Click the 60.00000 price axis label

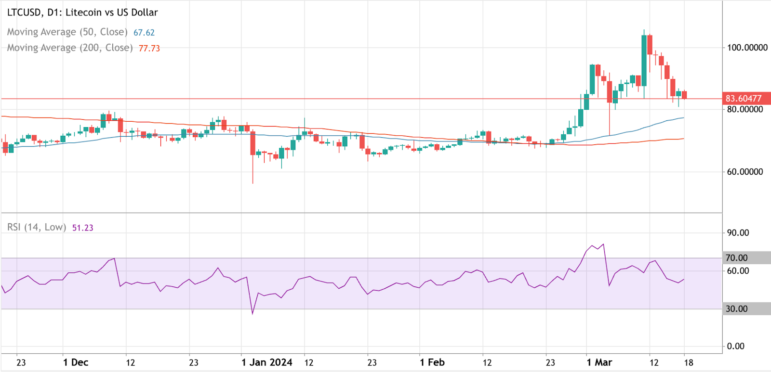745,172
